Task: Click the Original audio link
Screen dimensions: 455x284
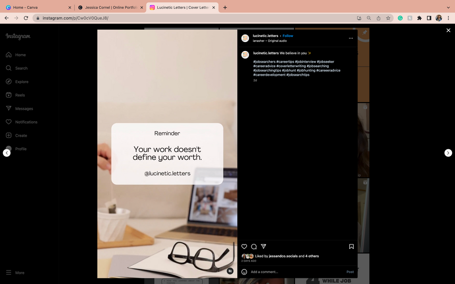Action: click(x=277, y=41)
